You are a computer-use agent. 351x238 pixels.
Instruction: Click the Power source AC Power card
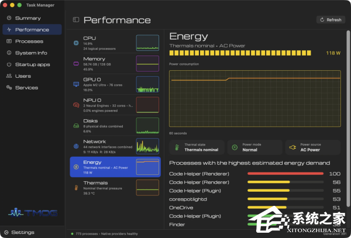point(313,147)
